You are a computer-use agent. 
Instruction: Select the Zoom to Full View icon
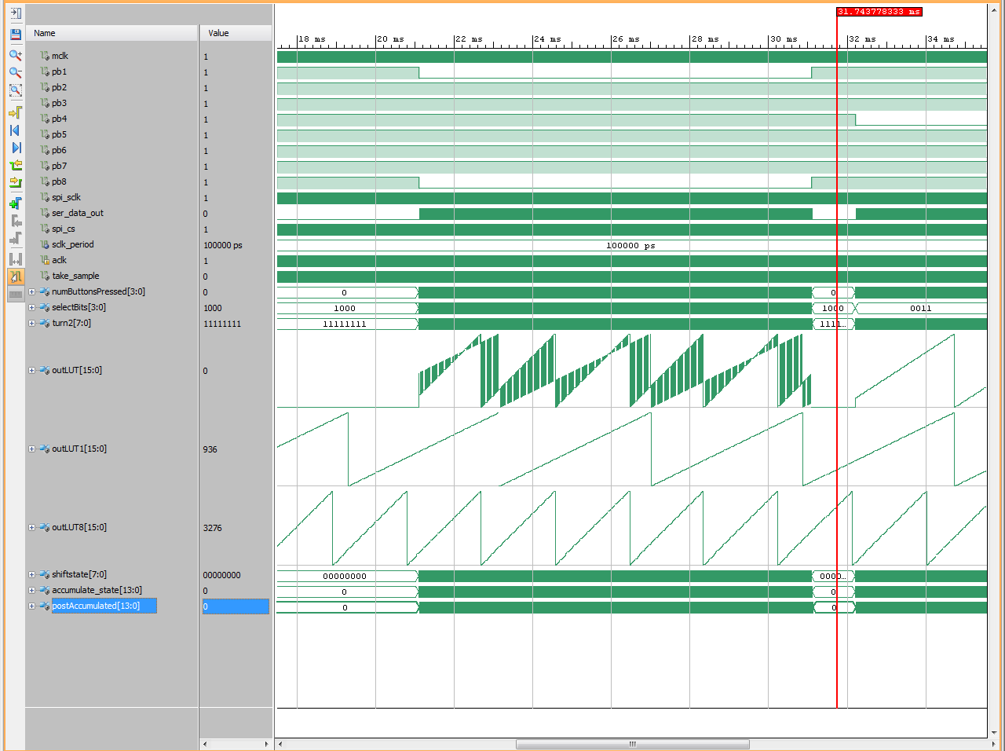tap(15, 90)
